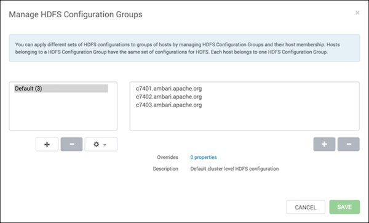Close the Manage HDFS Configuration Groups dialog
The image size is (369, 223).
coord(357,13)
